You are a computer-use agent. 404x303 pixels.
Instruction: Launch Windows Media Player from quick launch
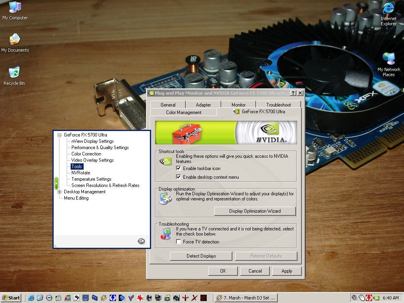tap(49, 298)
